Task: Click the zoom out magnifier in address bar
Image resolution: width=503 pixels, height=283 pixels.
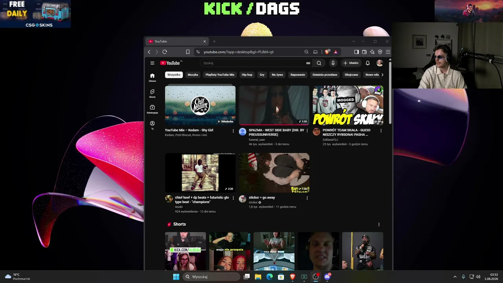Action: click(307, 52)
